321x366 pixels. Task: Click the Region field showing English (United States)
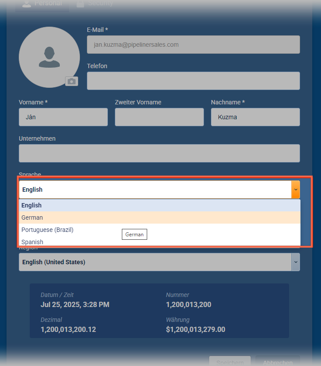(155, 262)
